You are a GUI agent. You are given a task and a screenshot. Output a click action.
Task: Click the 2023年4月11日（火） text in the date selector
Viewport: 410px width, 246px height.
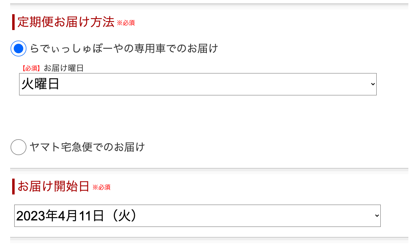76,216
